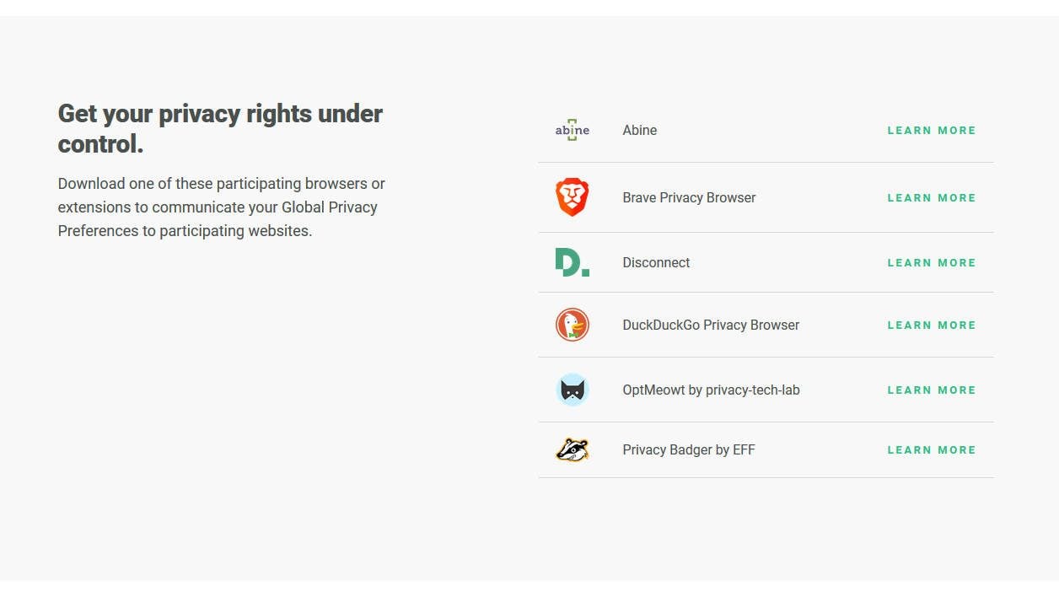
Task: Click the Brave lion logo
Action: pyautogui.click(x=573, y=197)
